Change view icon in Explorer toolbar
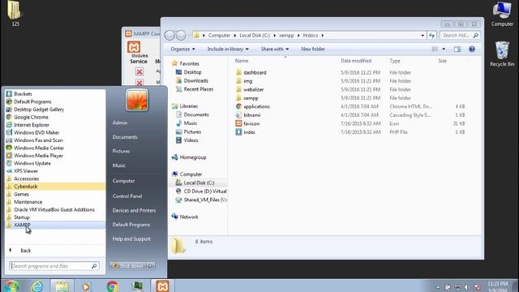The width and height of the screenshot is (519, 292). click(435, 49)
